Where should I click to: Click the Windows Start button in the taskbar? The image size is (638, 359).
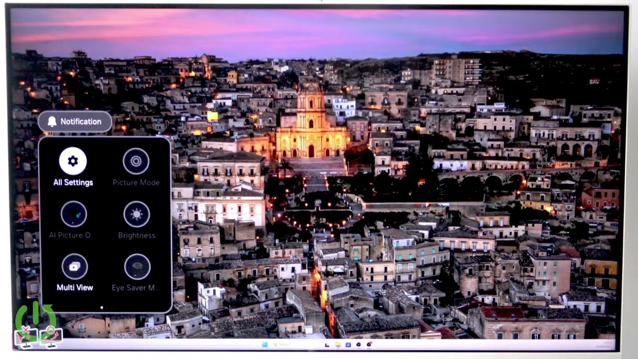[x=265, y=345]
